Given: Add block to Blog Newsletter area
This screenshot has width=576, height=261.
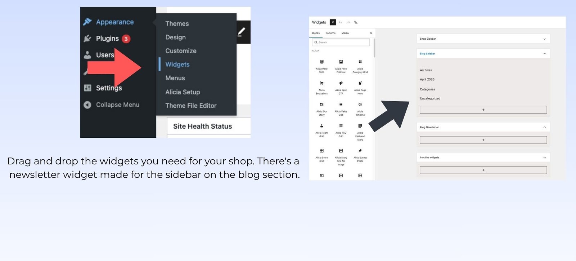Looking at the screenshot, I should 483,140.
